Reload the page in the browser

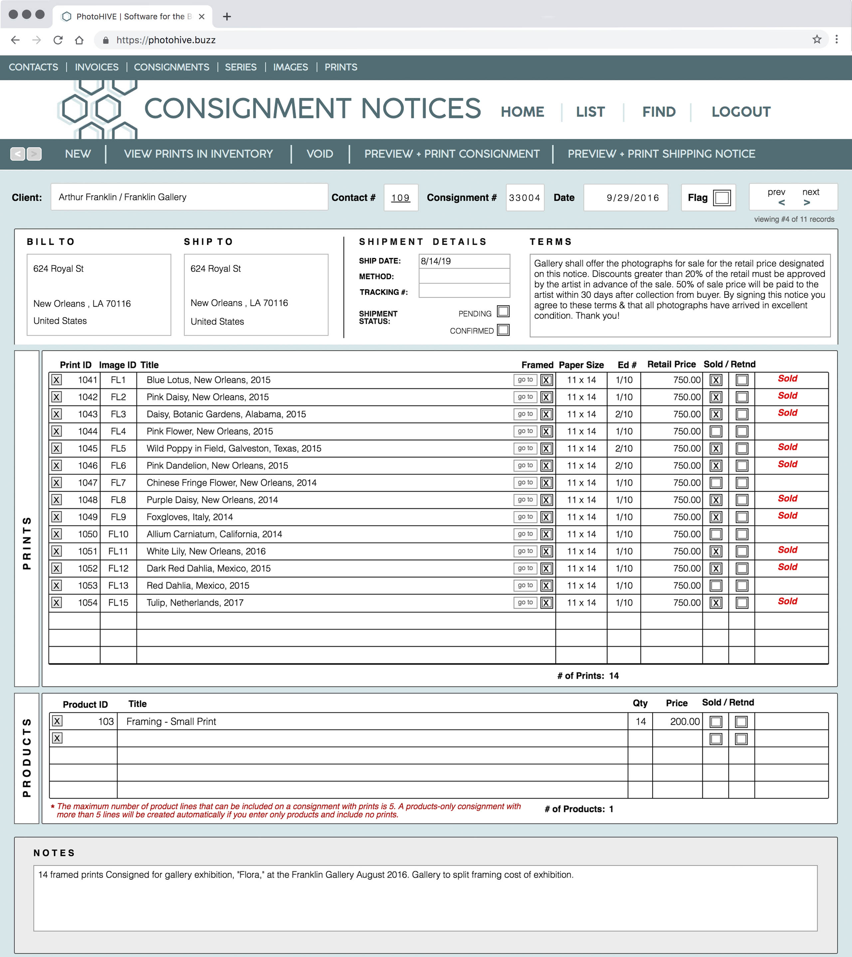click(x=58, y=40)
